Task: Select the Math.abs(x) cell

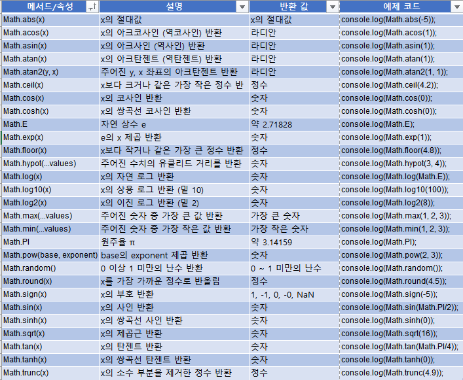Action: click(50, 20)
